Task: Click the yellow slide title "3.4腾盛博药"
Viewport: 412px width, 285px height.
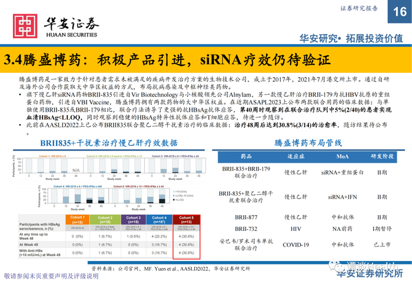Action: click(x=167, y=60)
